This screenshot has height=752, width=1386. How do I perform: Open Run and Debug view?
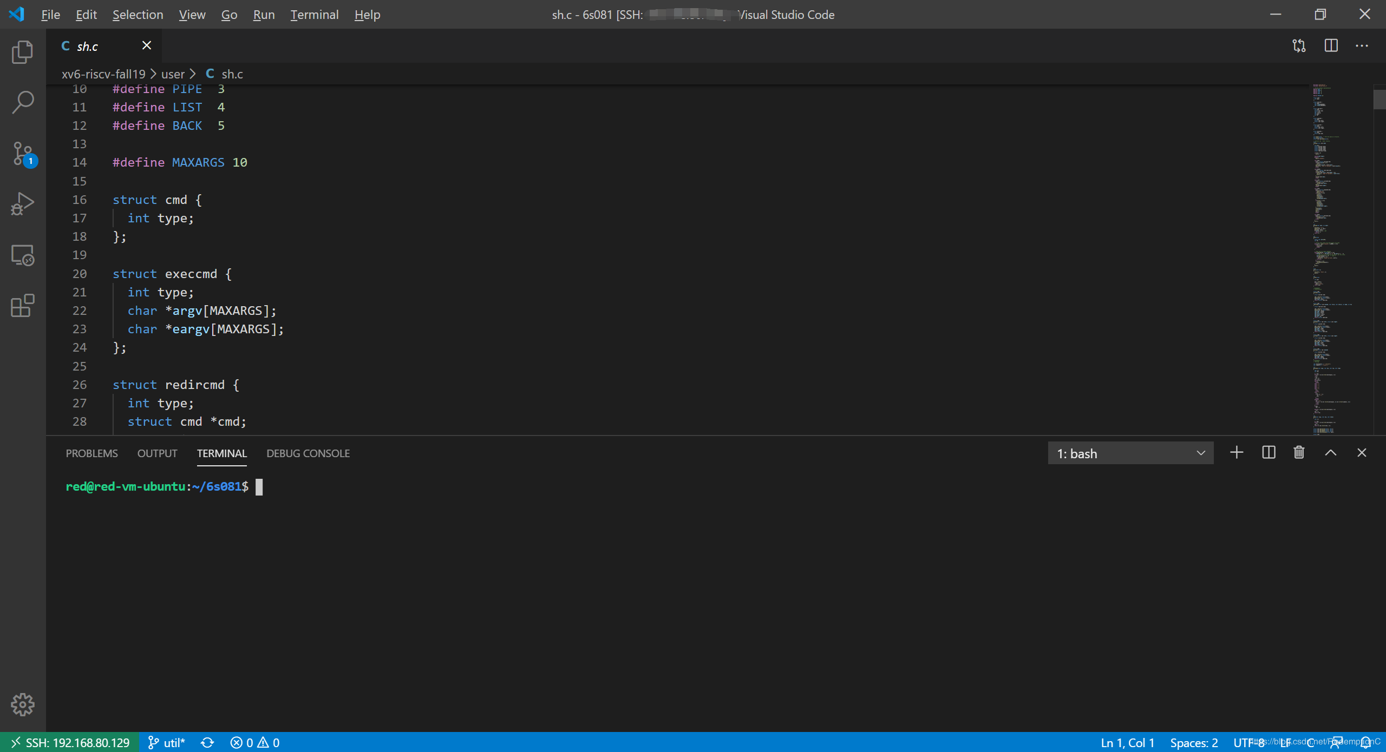(22, 204)
